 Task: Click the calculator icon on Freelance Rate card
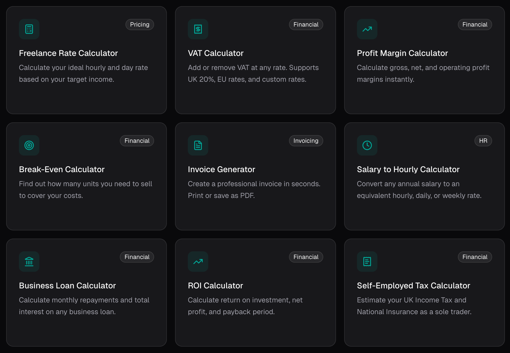29,29
